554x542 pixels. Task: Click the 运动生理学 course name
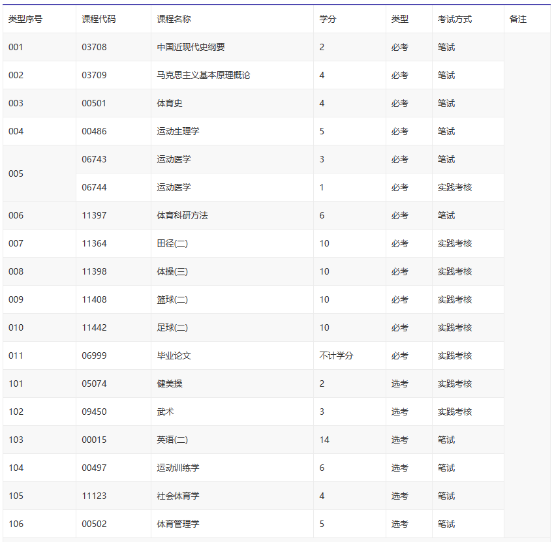(177, 132)
